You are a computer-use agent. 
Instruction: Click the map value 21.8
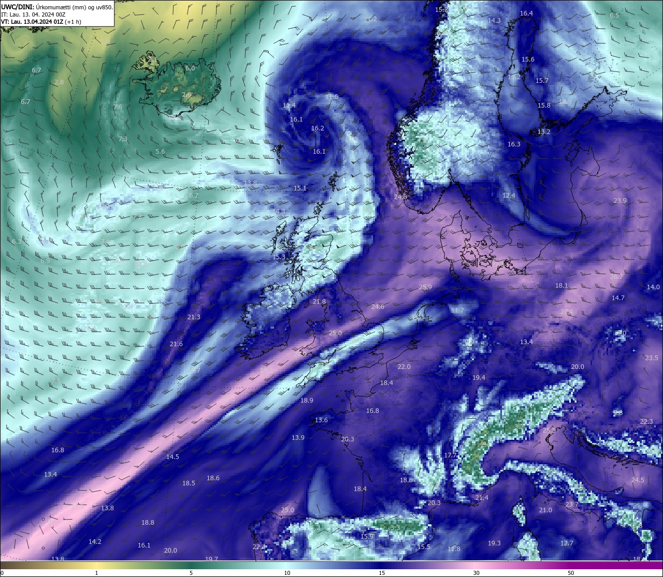point(320,302)
